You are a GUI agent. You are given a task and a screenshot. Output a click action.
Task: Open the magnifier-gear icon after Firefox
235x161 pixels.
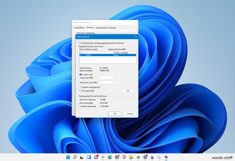click(x=159, y=157)
